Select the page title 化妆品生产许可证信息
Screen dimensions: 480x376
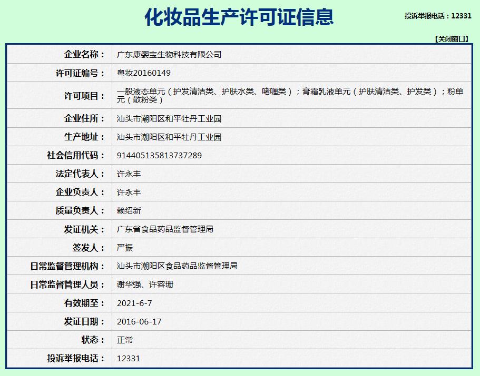coord(240,16)
